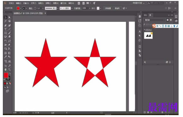Collapse the library section disclosure triangle

(145, 30)
